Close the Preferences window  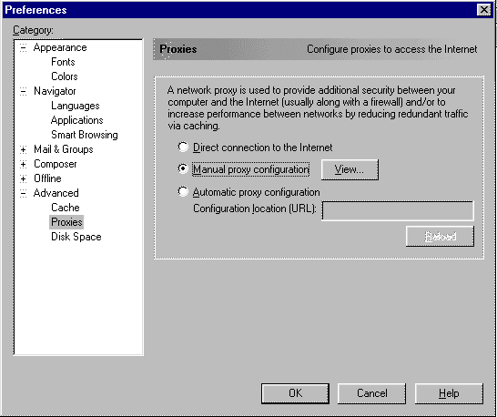point(483,10)
